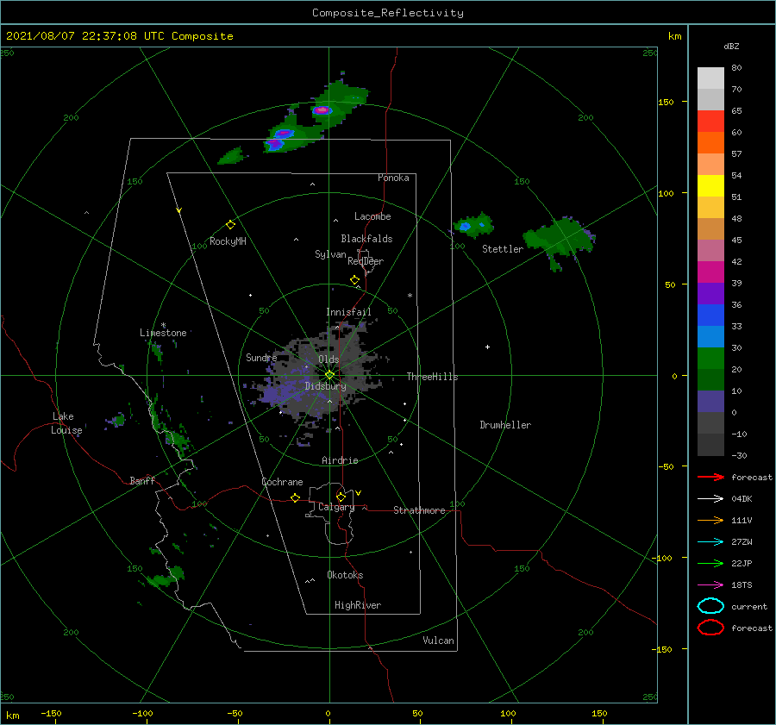Click the yellow diamond marker below Cochrane

point(295,497)
